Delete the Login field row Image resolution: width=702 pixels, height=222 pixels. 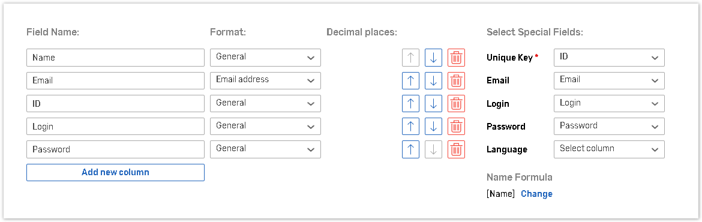pos(456,126)
